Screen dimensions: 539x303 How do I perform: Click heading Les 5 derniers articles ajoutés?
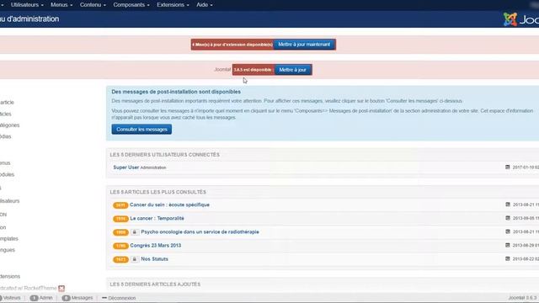pos(155,284)
